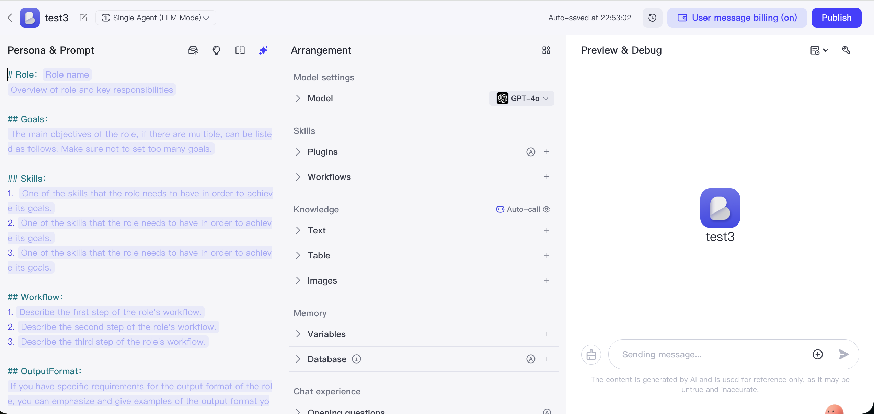The height and width of the screenshot is (414, 874).
Task: Click the debug wrench icon
Action: 846,50
